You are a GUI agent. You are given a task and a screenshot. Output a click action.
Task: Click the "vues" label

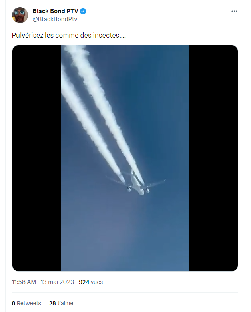(97, 282)
